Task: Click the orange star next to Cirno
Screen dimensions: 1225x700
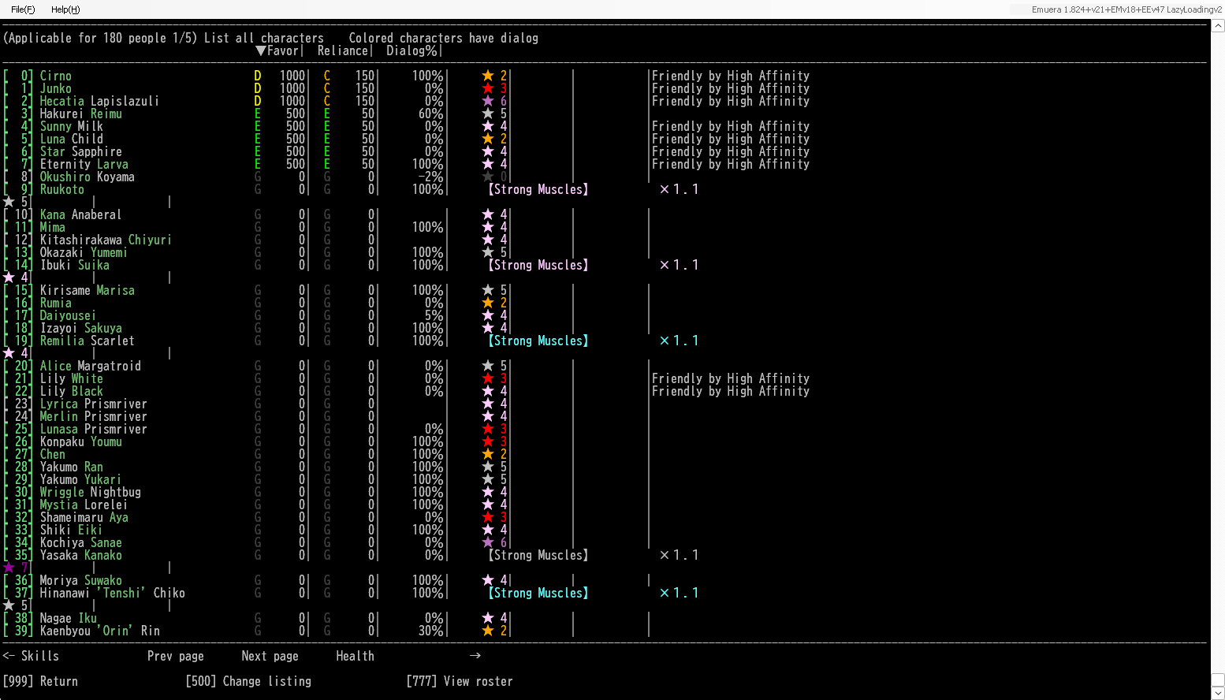Action: point(488,76)
